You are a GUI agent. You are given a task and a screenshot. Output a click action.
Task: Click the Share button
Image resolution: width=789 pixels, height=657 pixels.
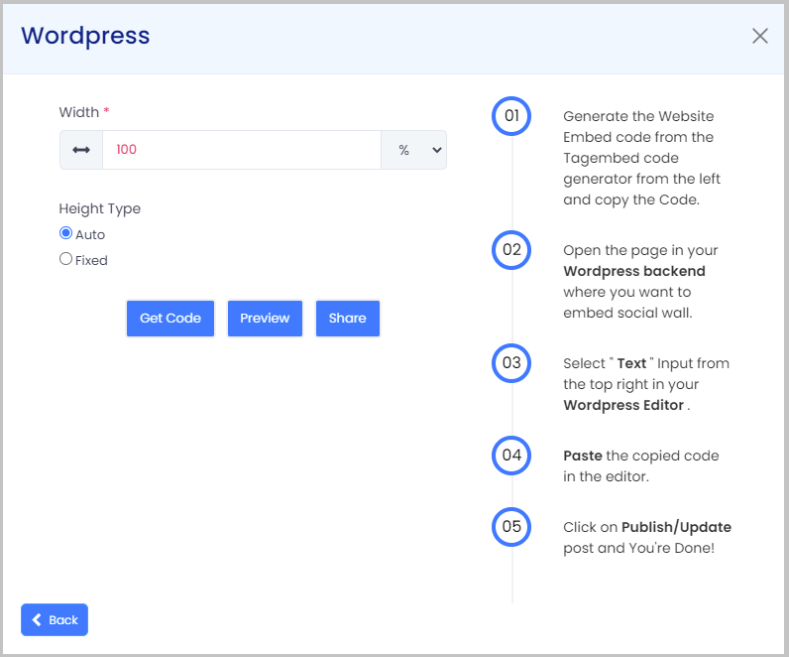tap(348, 319)
